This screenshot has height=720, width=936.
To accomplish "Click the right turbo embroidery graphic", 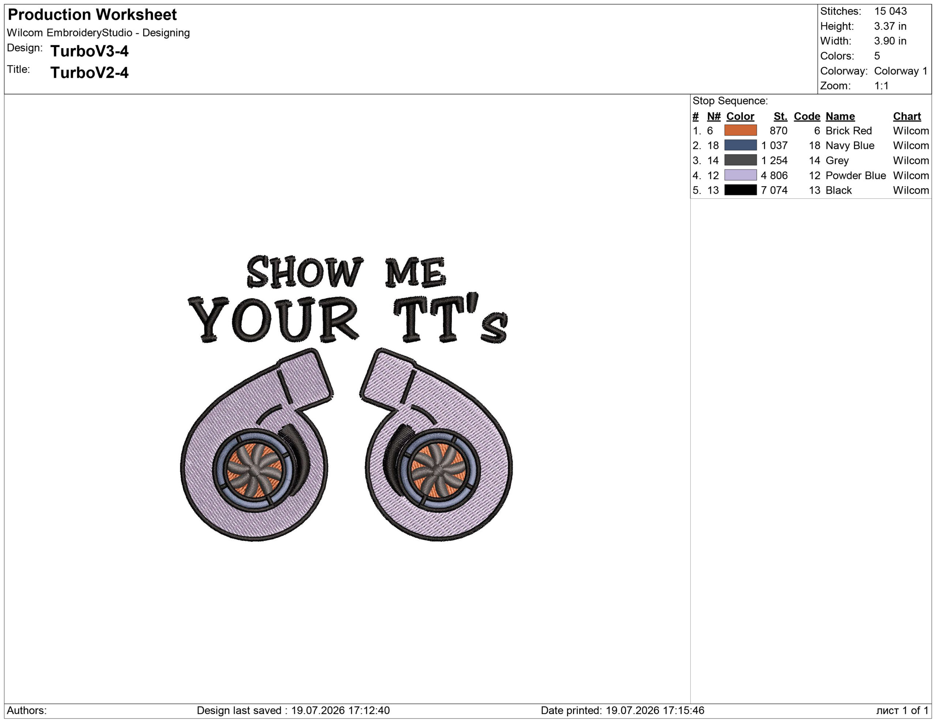I will (x=436, y=444).
